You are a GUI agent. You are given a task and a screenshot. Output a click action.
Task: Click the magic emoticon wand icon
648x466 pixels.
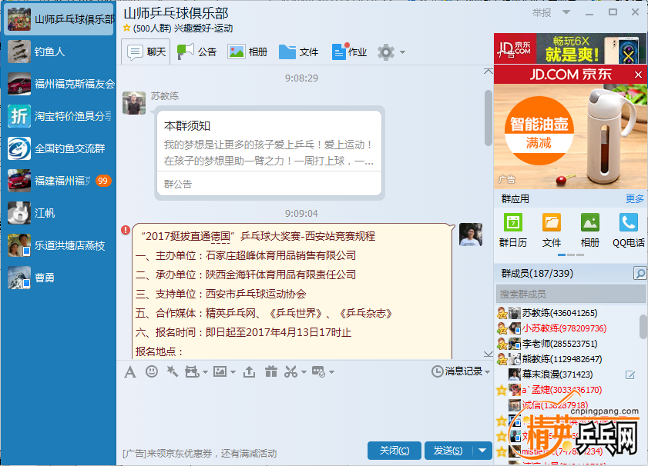(172, 371)
